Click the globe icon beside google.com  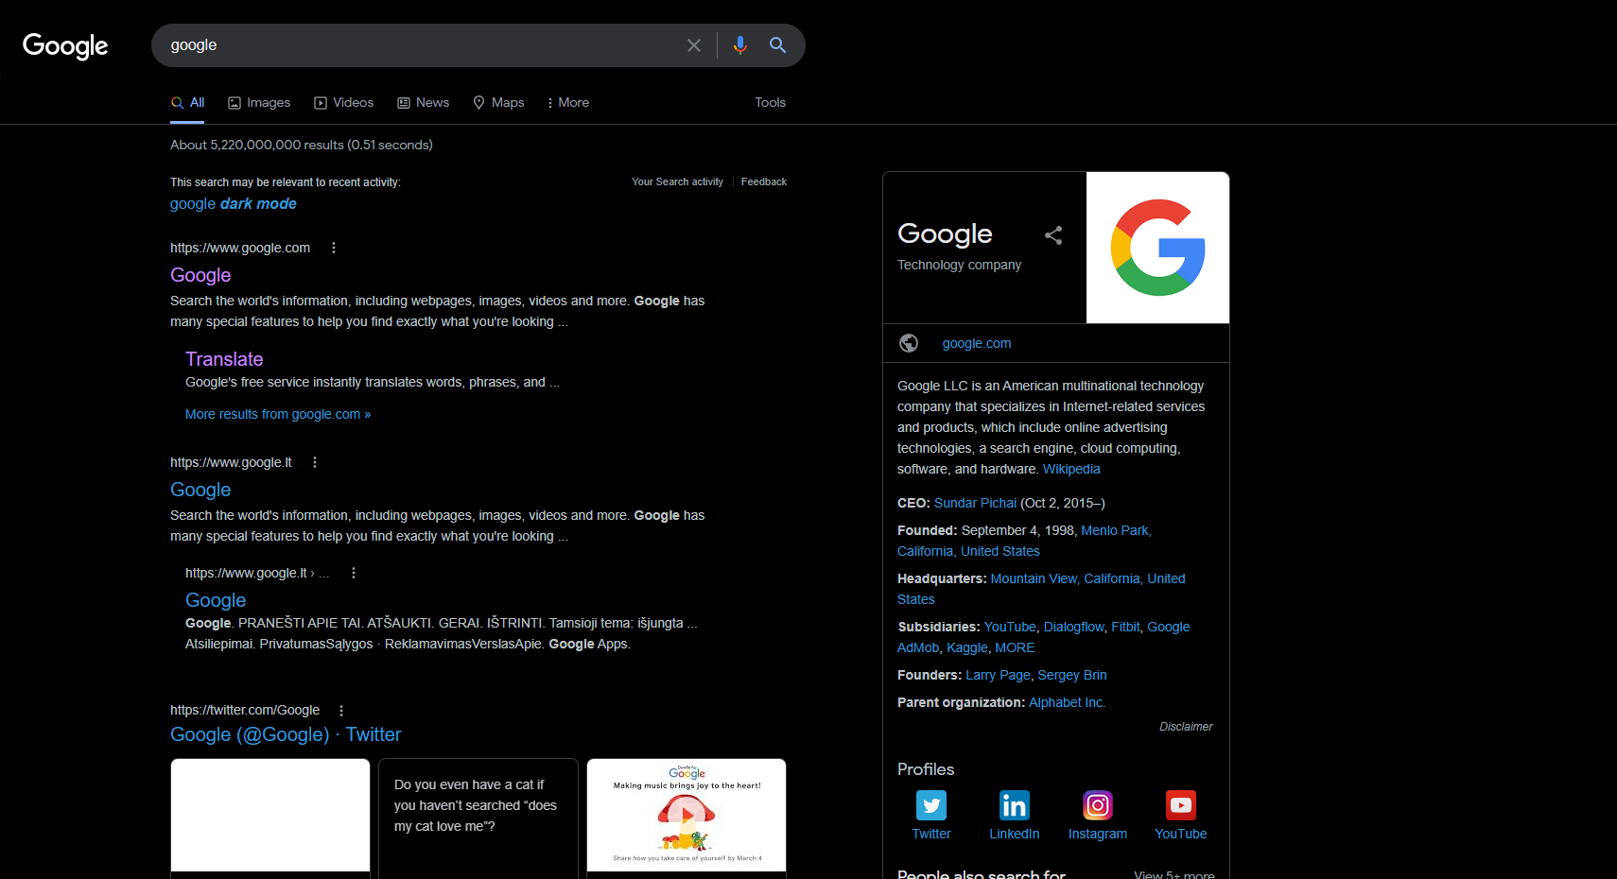pos(909,343)
